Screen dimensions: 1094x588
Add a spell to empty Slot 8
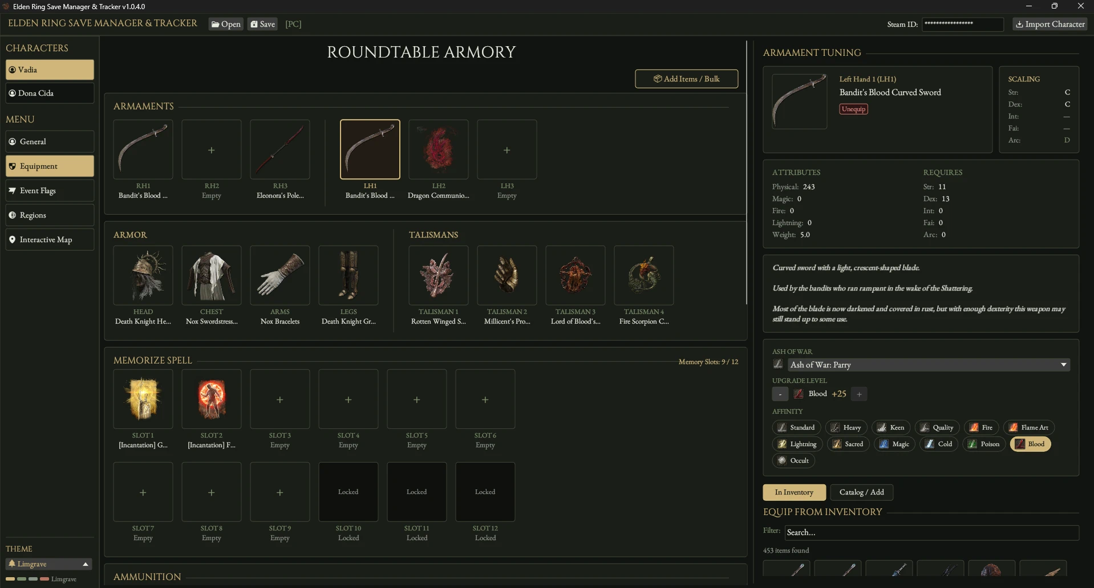coord(212,492)
